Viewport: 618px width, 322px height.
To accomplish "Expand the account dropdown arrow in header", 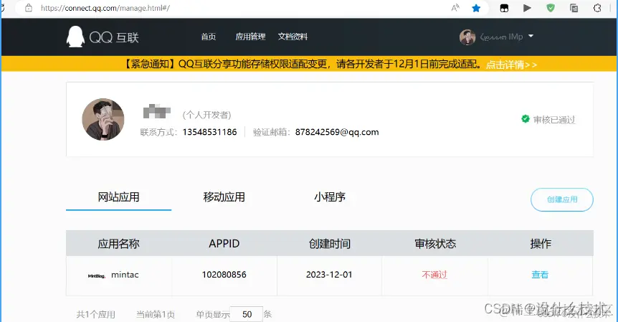I will point(531,36).
